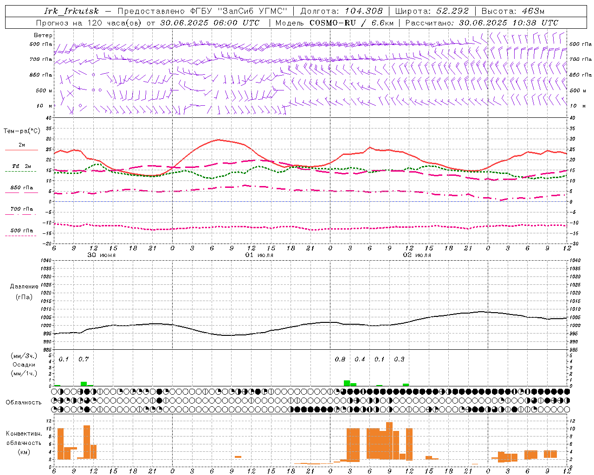
Task: Click the '01 июля' date label
Action: 259,255
